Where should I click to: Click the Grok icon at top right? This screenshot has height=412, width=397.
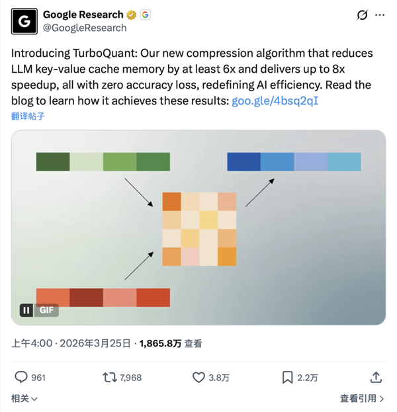[362, 15]
